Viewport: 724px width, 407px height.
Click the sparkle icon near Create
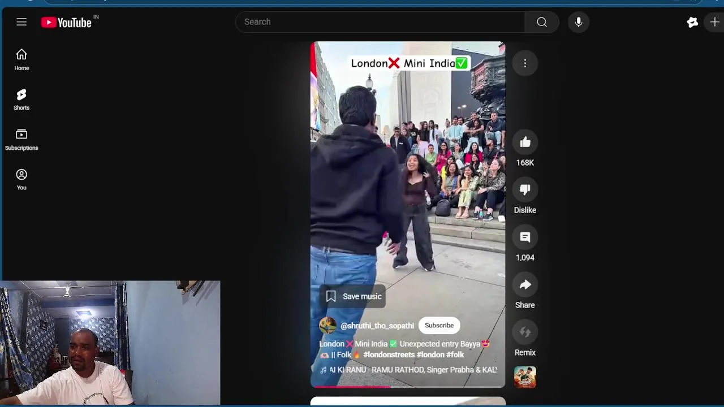tap(692, 22)
